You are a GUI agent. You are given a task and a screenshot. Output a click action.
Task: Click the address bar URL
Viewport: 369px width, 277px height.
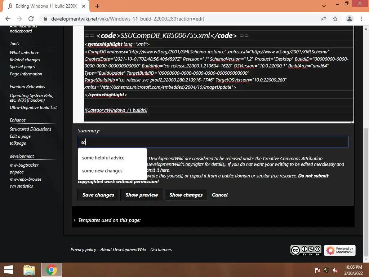[x=128, y=19]
